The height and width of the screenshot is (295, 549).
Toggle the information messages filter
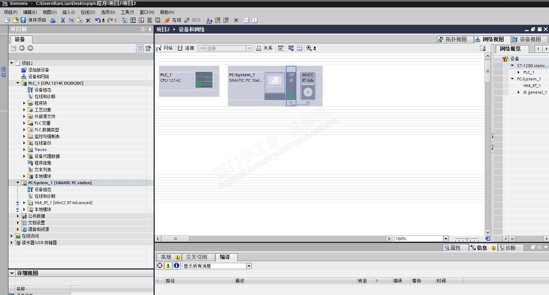point(176,266)
